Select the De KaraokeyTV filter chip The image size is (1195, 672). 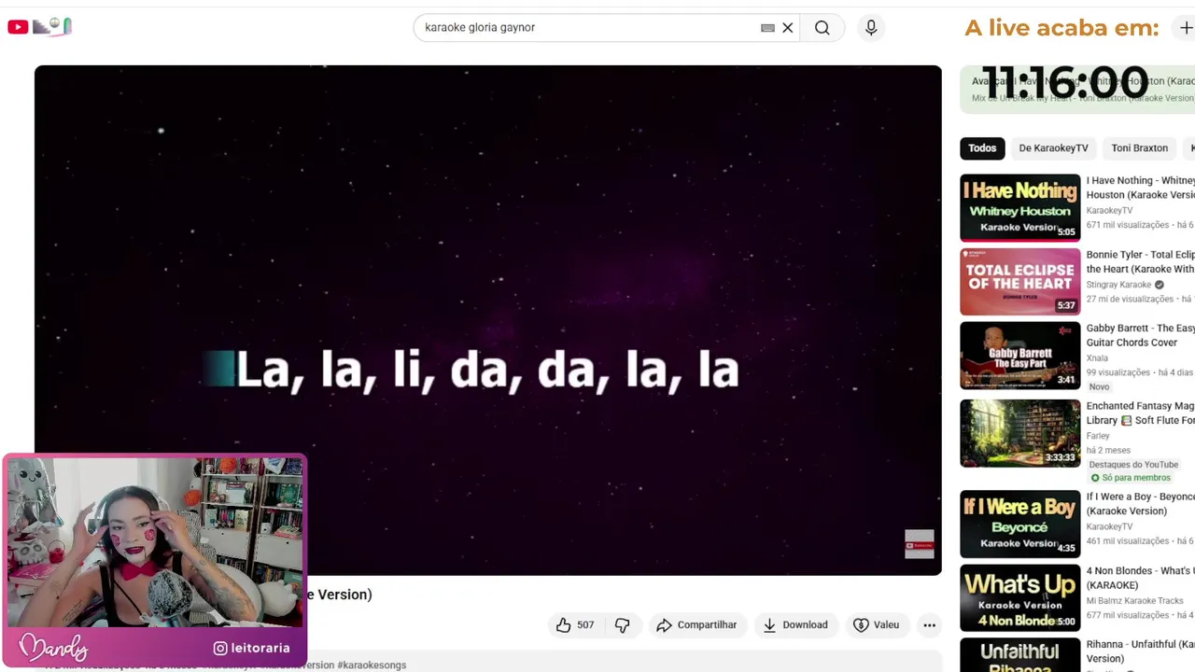pos(1053,148)
